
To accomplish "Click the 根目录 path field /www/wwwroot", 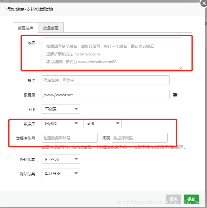I will pyautogui.click(x=106, y=95).
